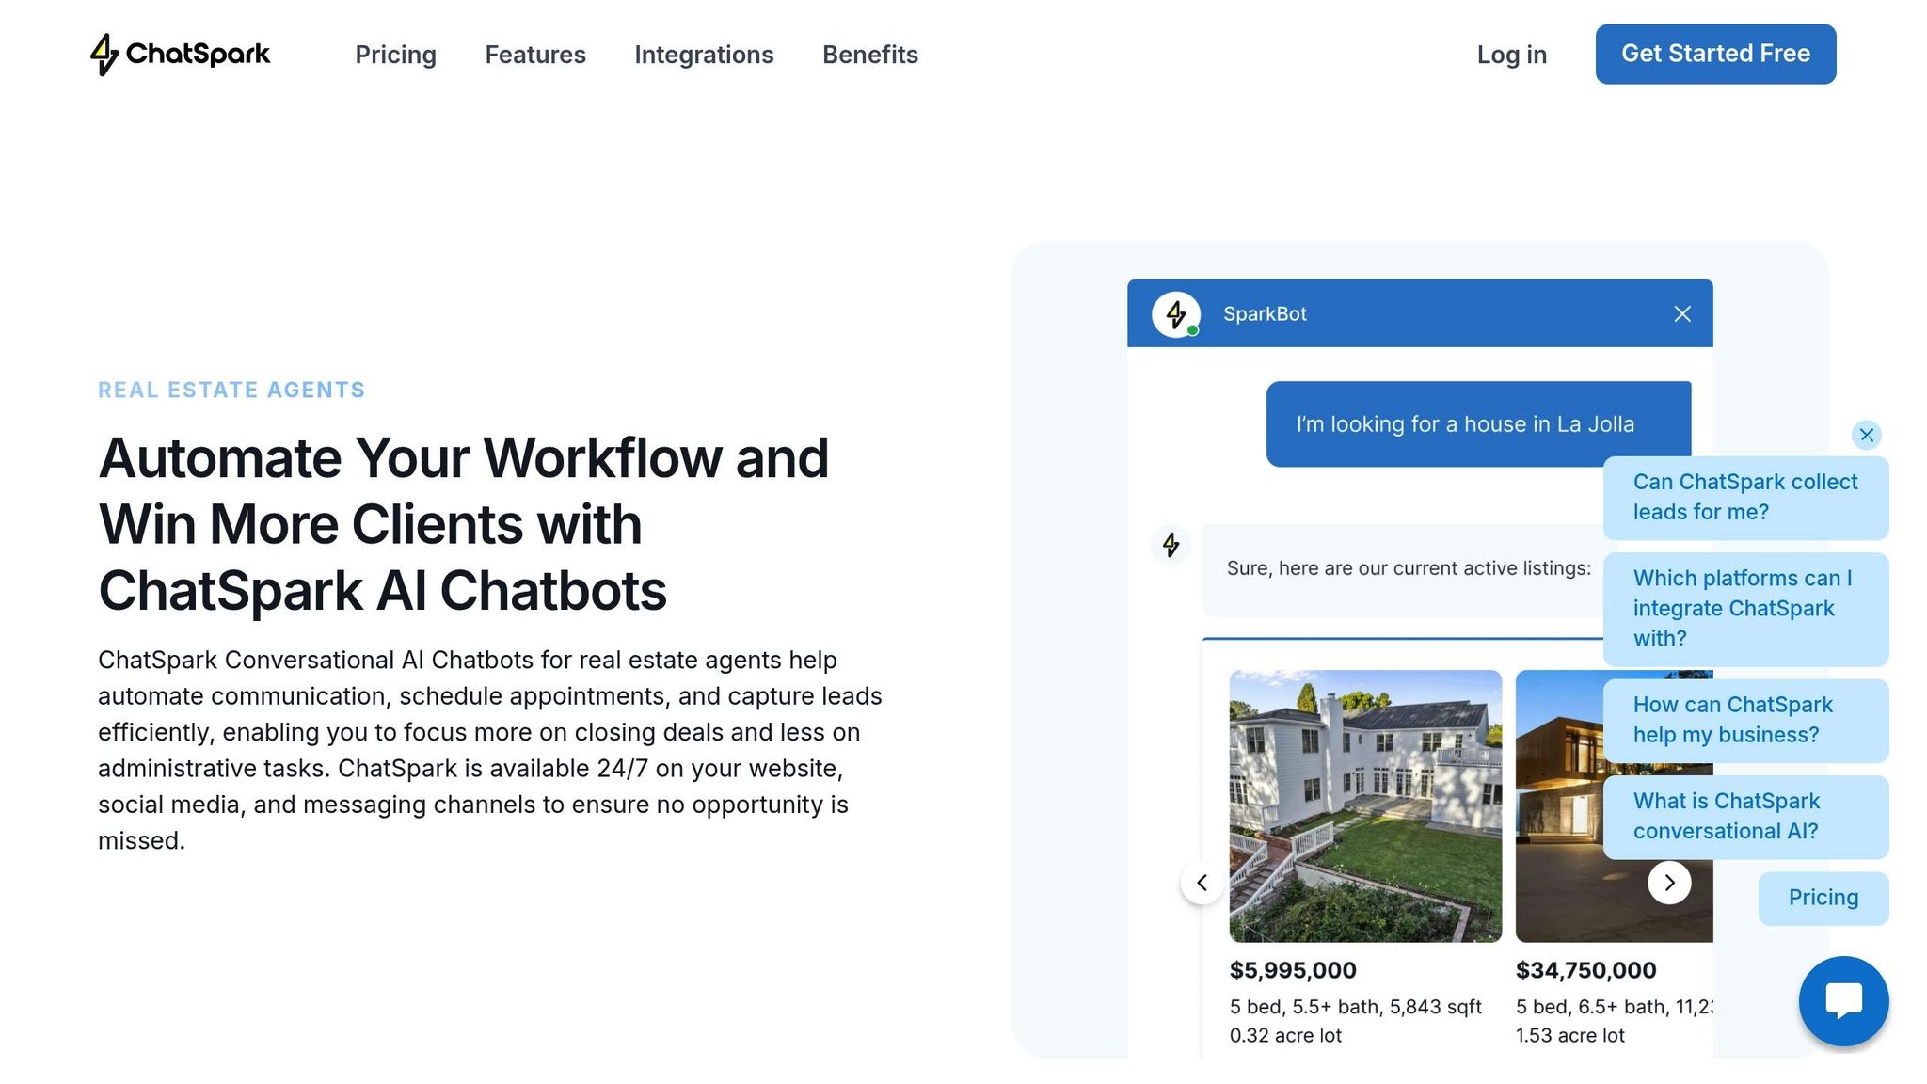Viewport: 1927px width, 1084px height.
Task: Go back in the carousel using the left arrow
Action: pyautogui.click(x=1202, y=883)
